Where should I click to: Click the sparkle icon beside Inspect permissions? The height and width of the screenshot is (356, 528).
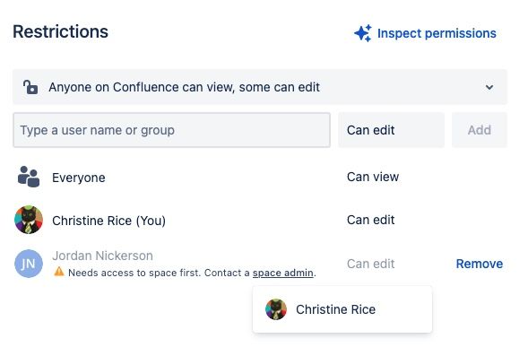pyautogui.click(x=363, y=33)
